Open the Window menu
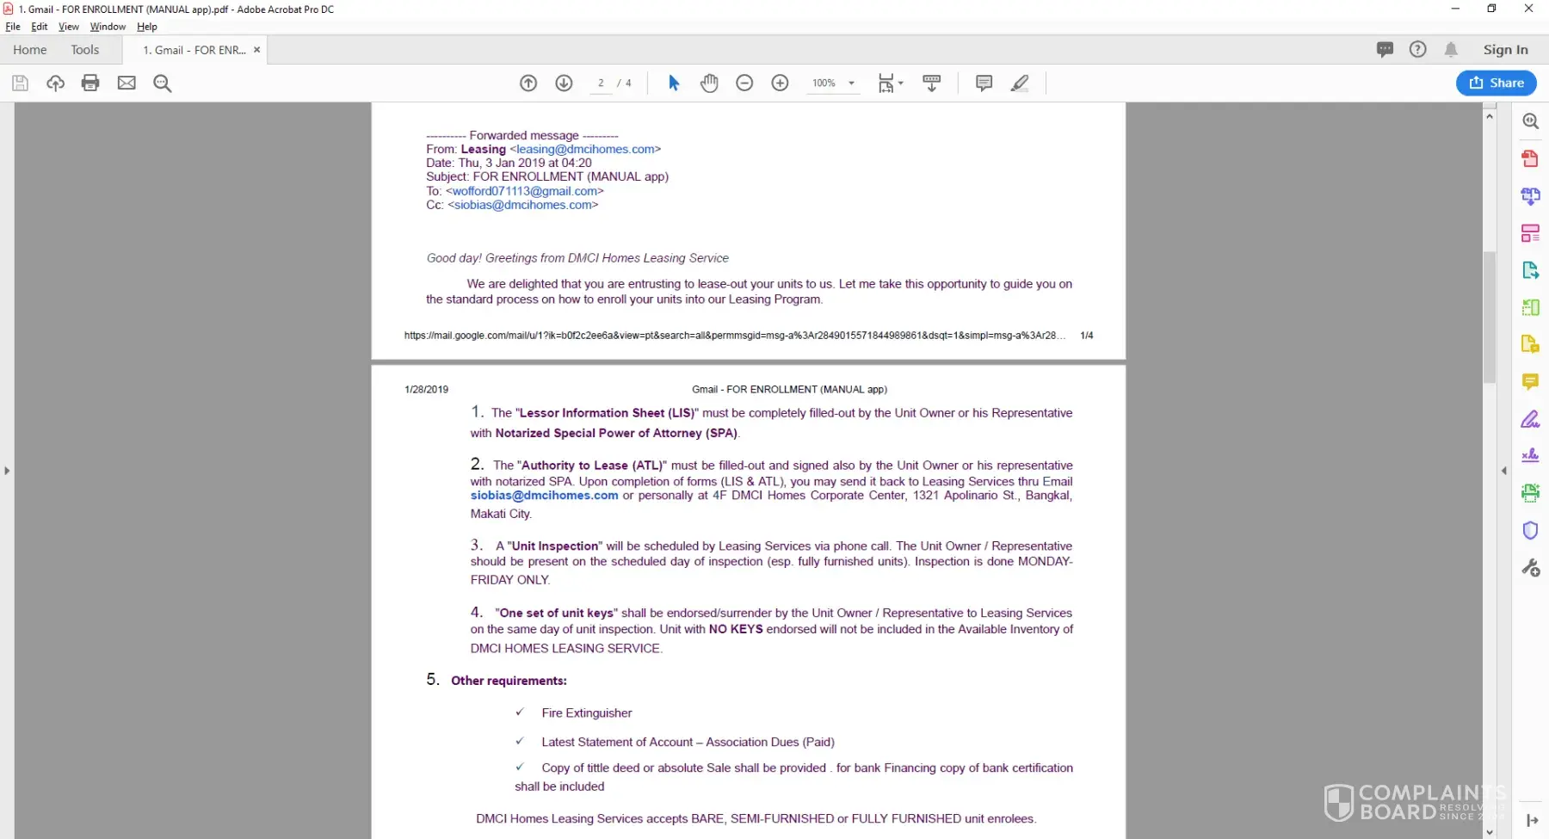The width and height of the screenshot is (1549, 839). tap(108, 27)
